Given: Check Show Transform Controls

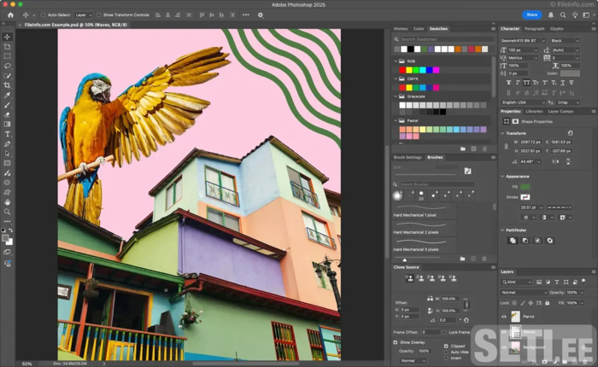Looking at the screenshot, I should [x=98, y=15].
